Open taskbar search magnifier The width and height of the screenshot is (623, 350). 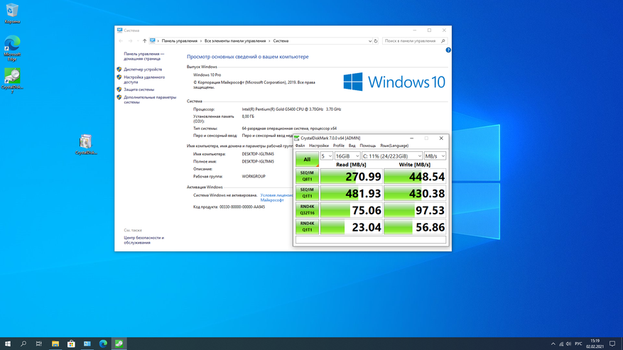(23, 344)
